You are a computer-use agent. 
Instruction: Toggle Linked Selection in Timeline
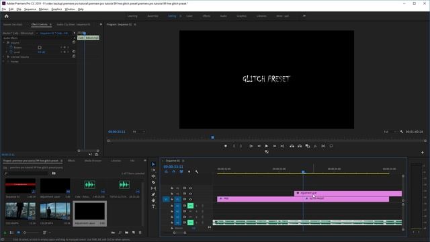[181, 171]
